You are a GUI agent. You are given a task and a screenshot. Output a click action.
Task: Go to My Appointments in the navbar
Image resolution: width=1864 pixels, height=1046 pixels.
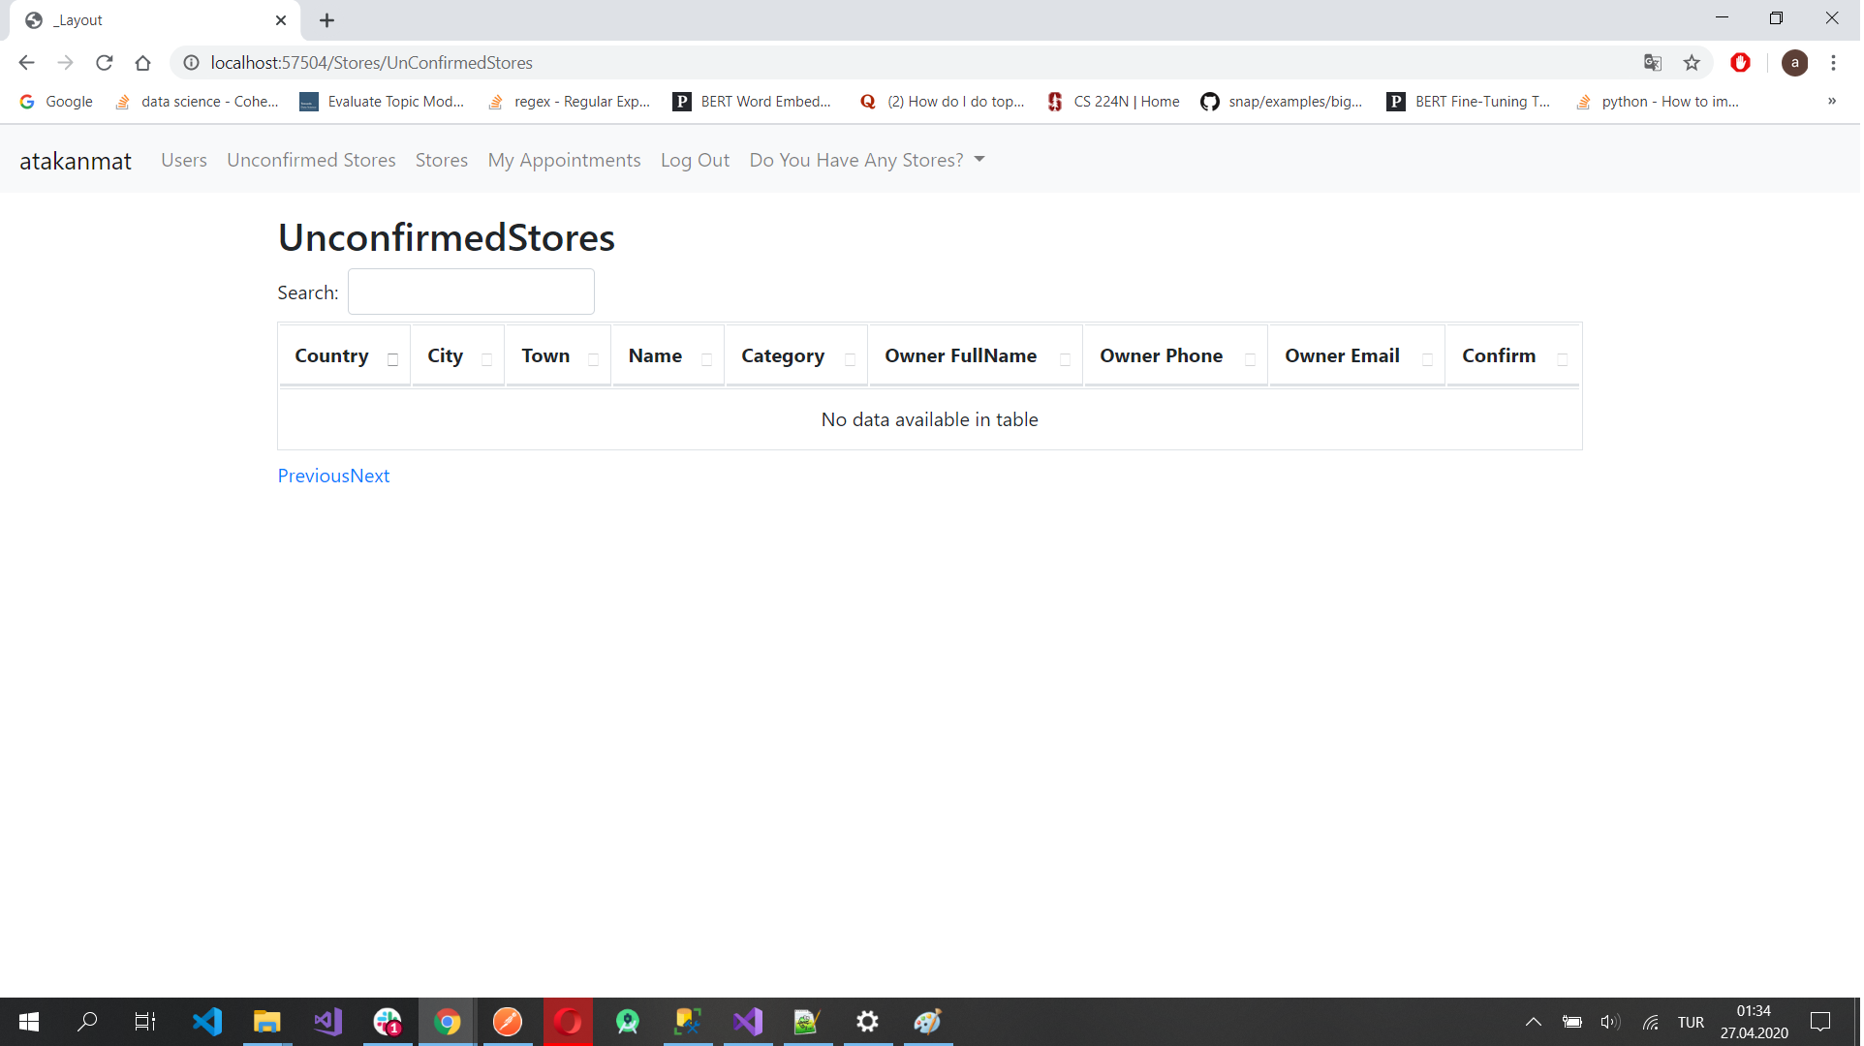tap(565, 161)
